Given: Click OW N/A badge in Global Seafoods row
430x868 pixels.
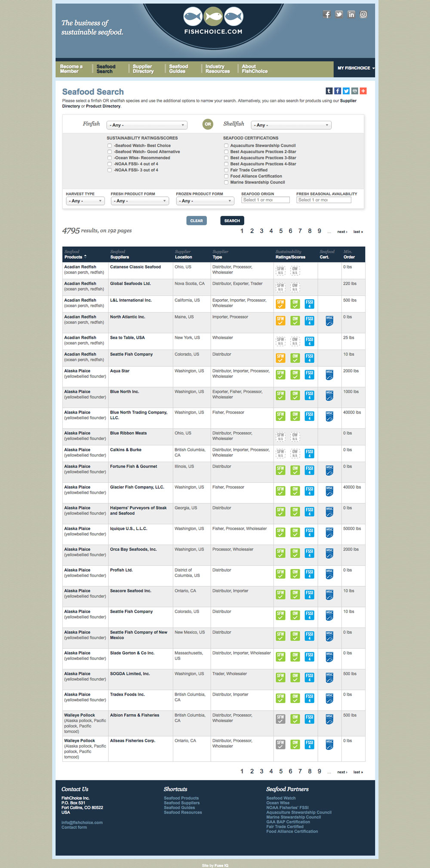Looking at the screenshot, I should [295, 287].
